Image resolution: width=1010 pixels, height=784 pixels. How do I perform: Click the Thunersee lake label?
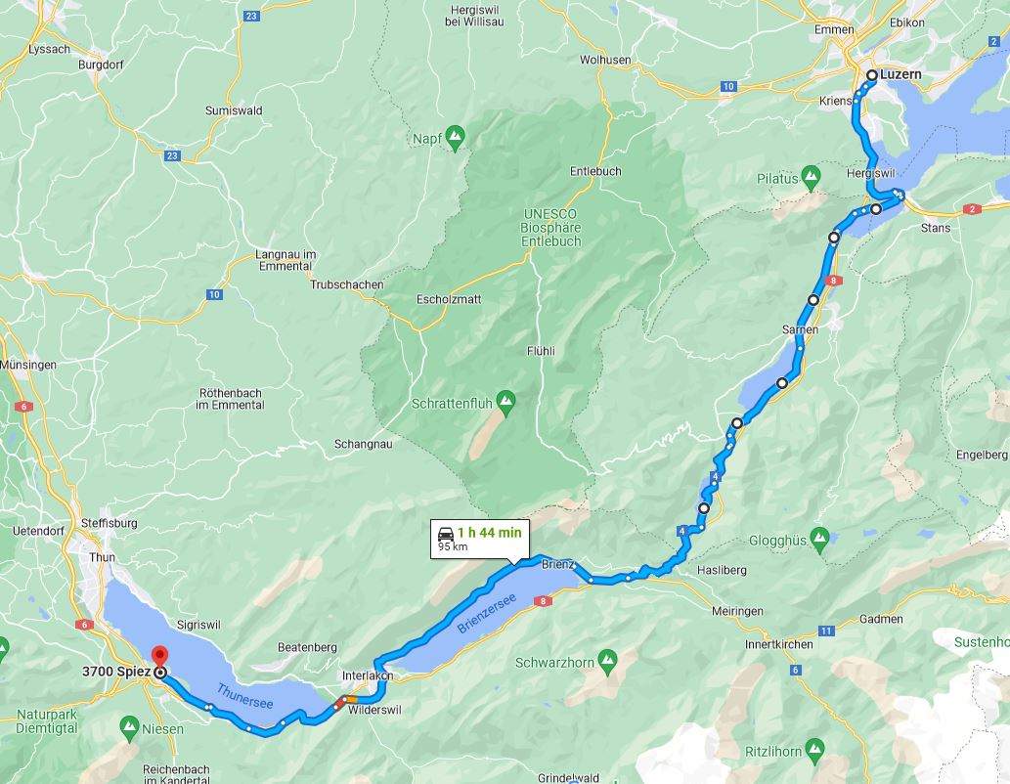click(x=244, y=696)
